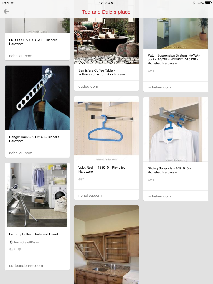The width and height of the screenshot is (213, 284).
Task: Open the blue hanger Valet Rod image
Action: 106,128
